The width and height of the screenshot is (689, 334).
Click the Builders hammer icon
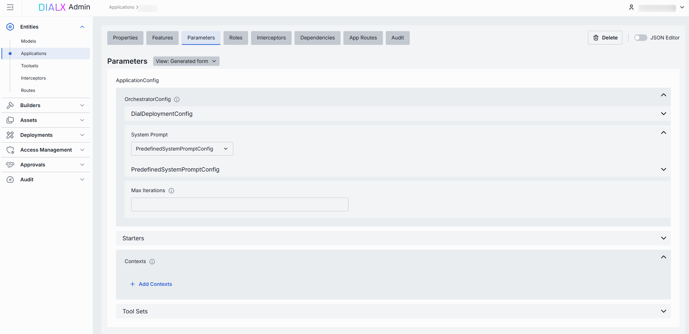pyautogui.click(x=10, y=105)
